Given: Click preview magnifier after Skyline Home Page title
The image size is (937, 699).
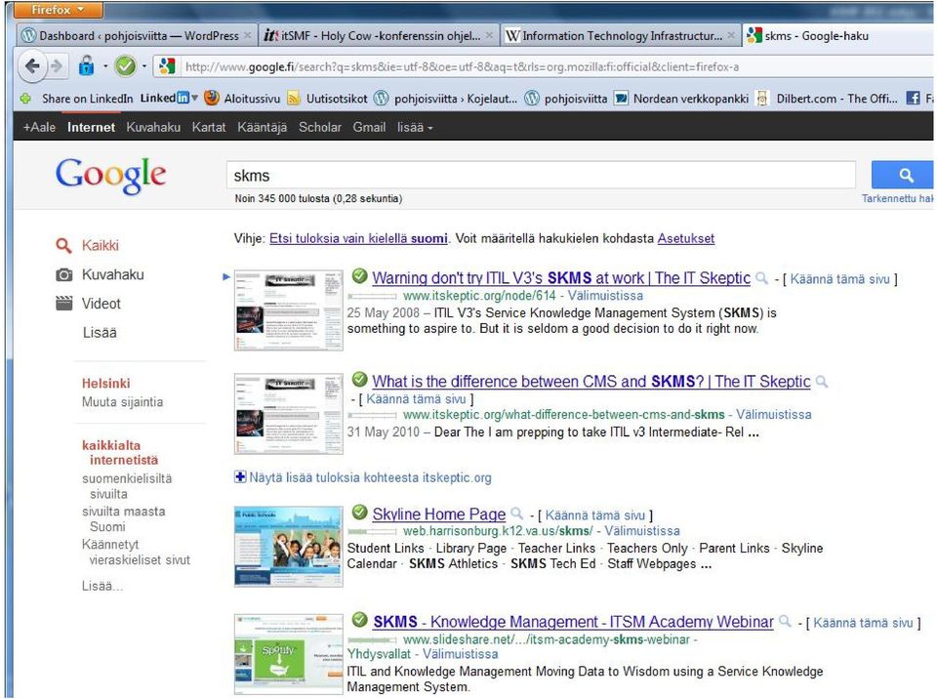Looking at the screenshot, I should [517, 514].
